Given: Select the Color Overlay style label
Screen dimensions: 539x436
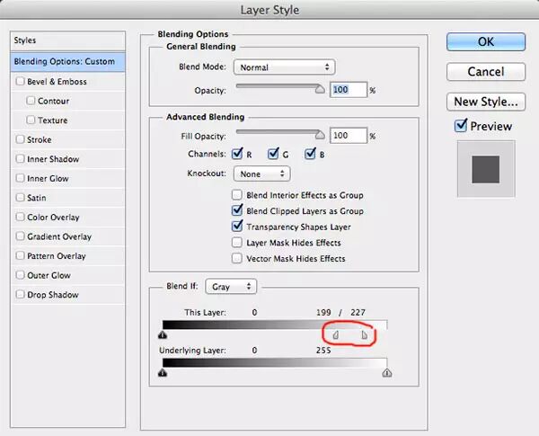Looking at the screenshot, I should [53, 218].
